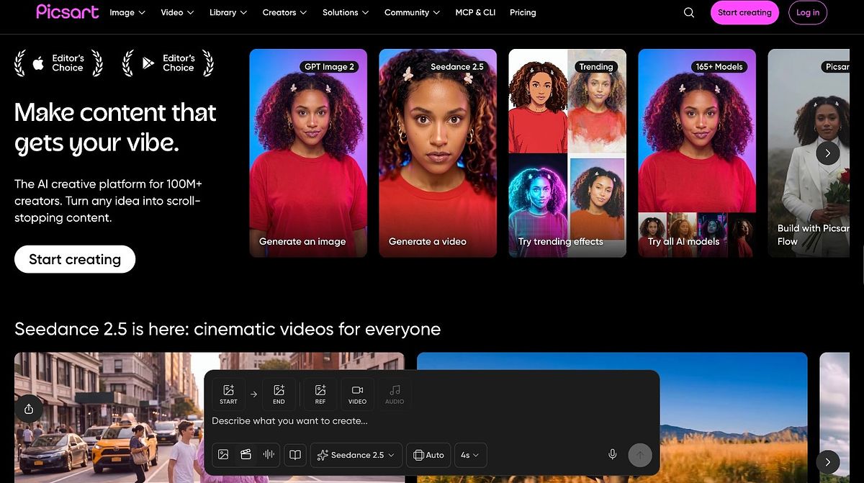
Task: Open MCP & CLI page
Action: point(475,12)
